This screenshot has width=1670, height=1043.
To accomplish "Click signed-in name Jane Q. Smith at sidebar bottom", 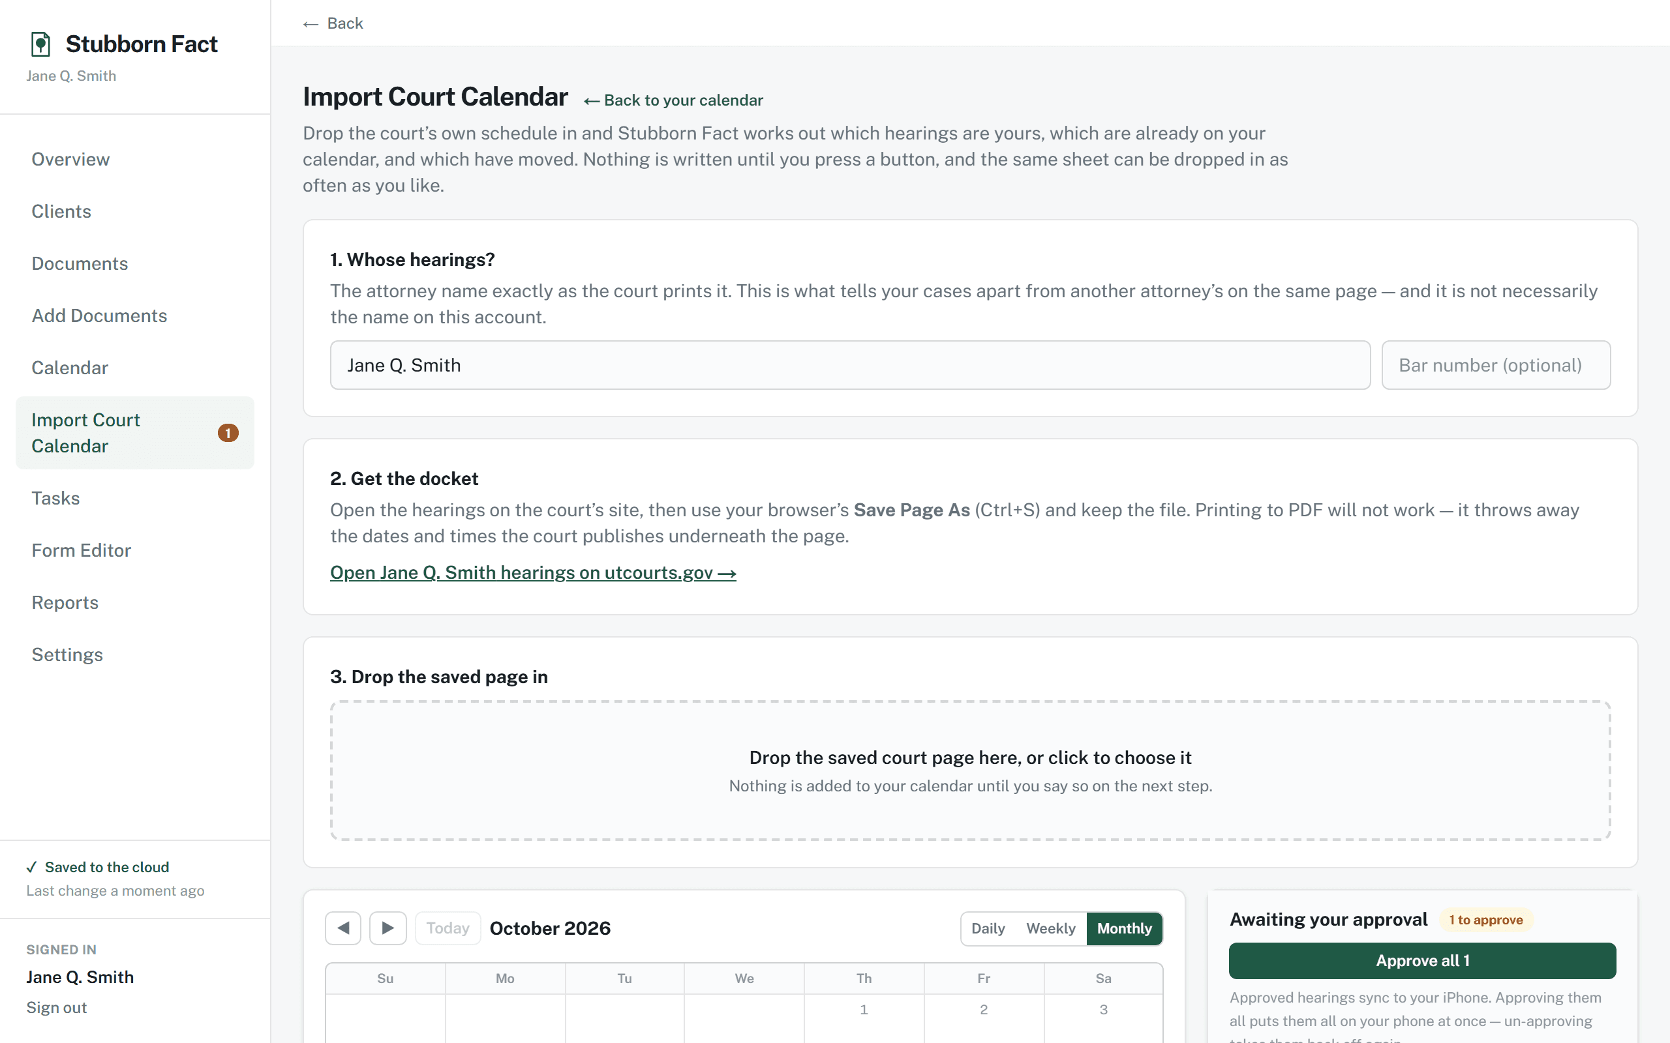I will (x=80, y=977).
